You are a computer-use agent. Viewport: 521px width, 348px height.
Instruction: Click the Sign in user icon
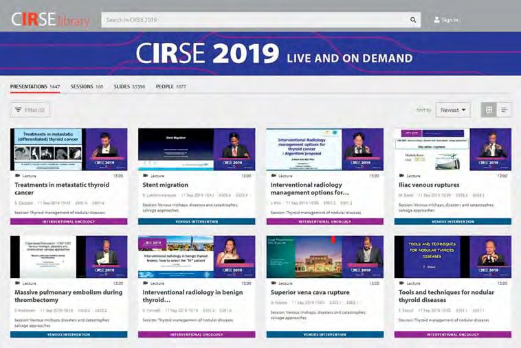[436, 20]
